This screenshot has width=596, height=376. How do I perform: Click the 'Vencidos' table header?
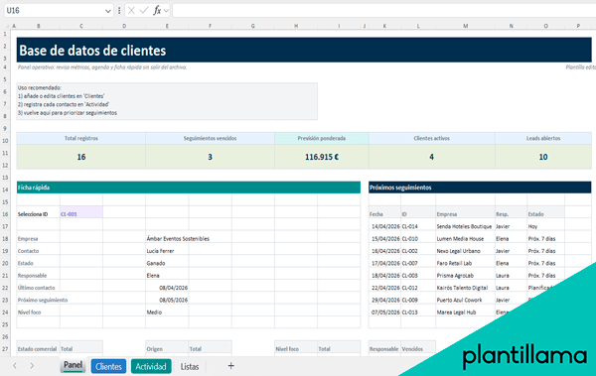418,348
